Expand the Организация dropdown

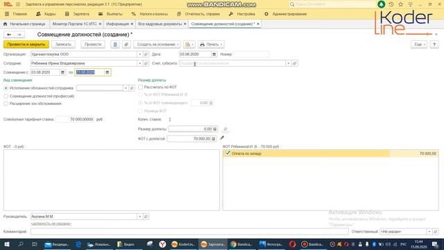(139, 54)
